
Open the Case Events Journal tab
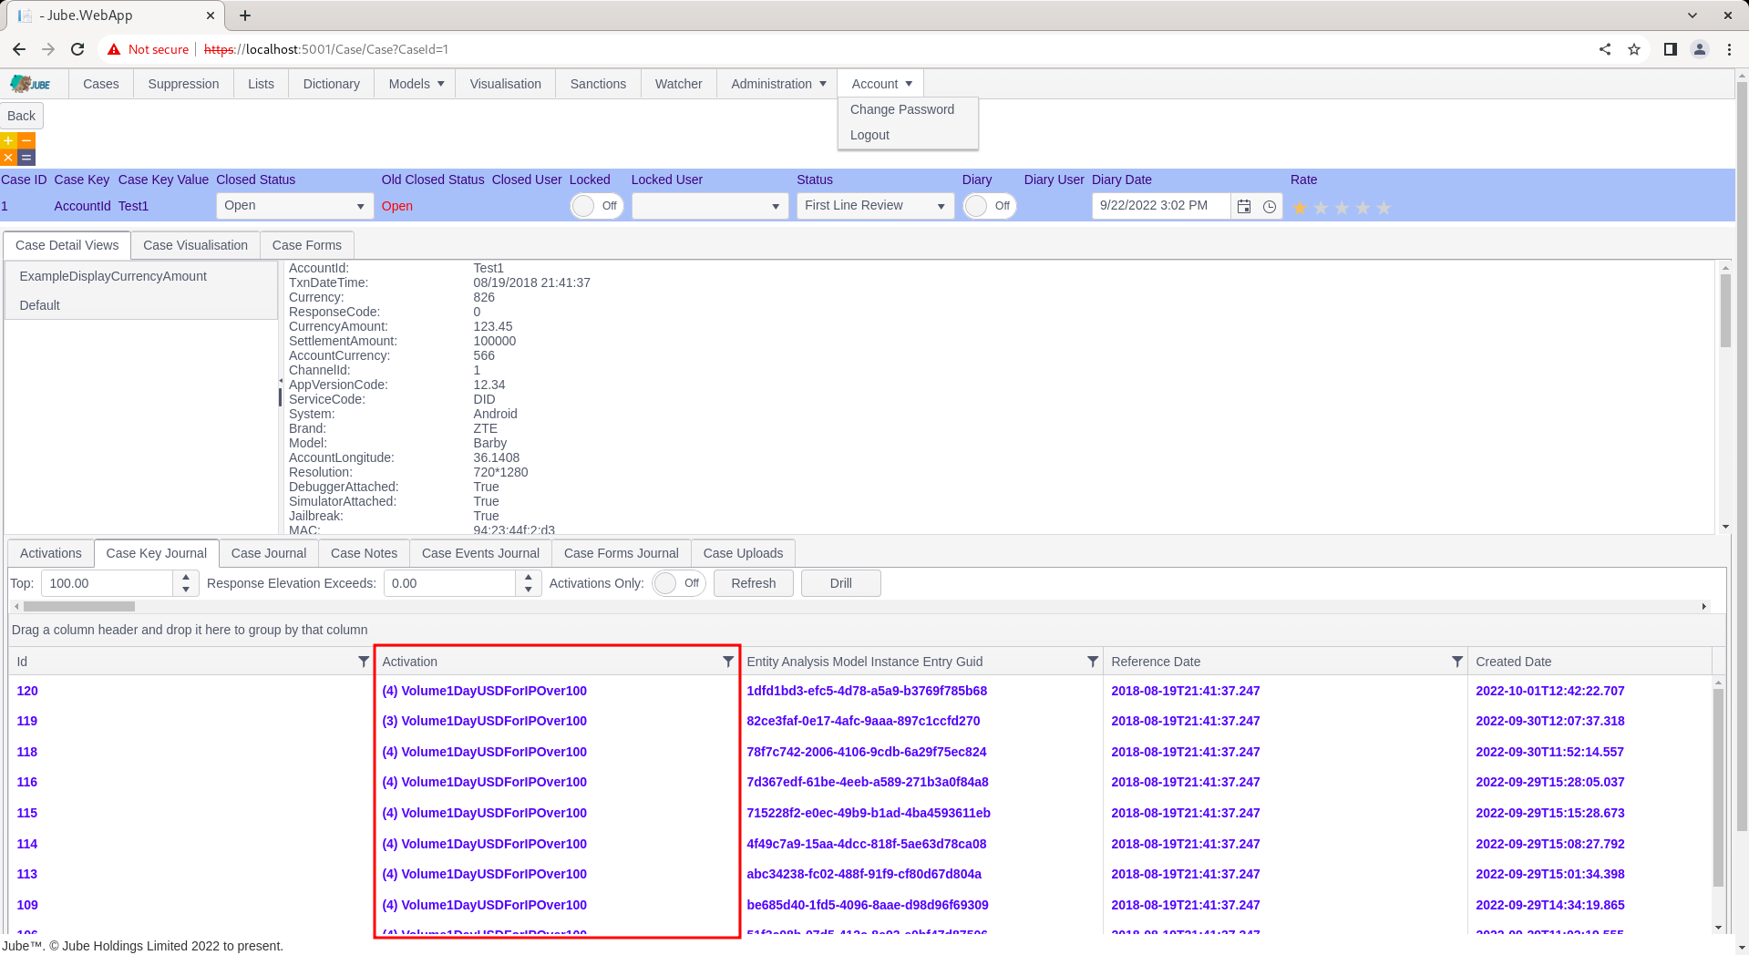click(480, 553)
